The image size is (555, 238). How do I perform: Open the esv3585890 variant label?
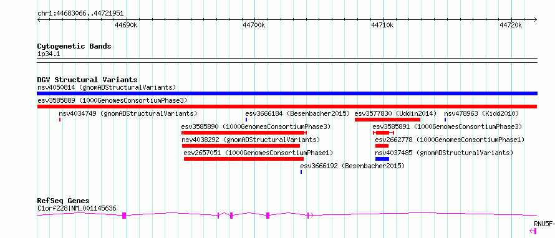coord(256,126)
